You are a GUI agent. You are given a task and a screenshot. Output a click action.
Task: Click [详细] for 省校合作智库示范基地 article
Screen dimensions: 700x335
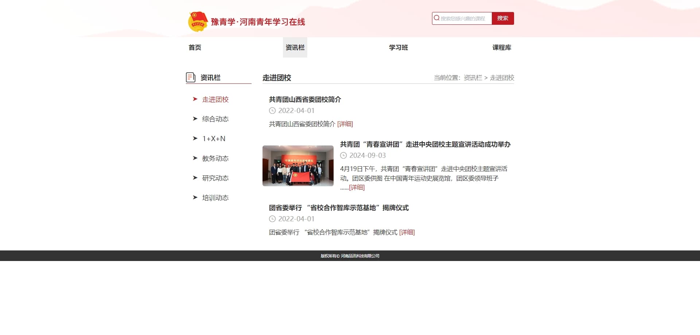tap(407, 232)
